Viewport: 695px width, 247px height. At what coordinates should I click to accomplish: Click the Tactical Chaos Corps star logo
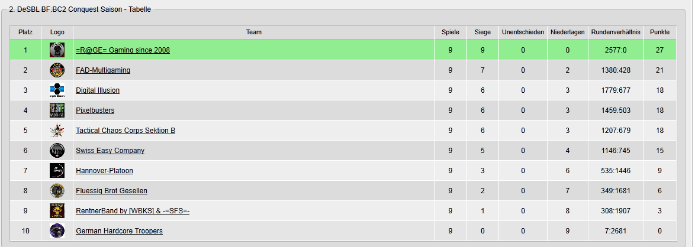click(x=57, y=131)
